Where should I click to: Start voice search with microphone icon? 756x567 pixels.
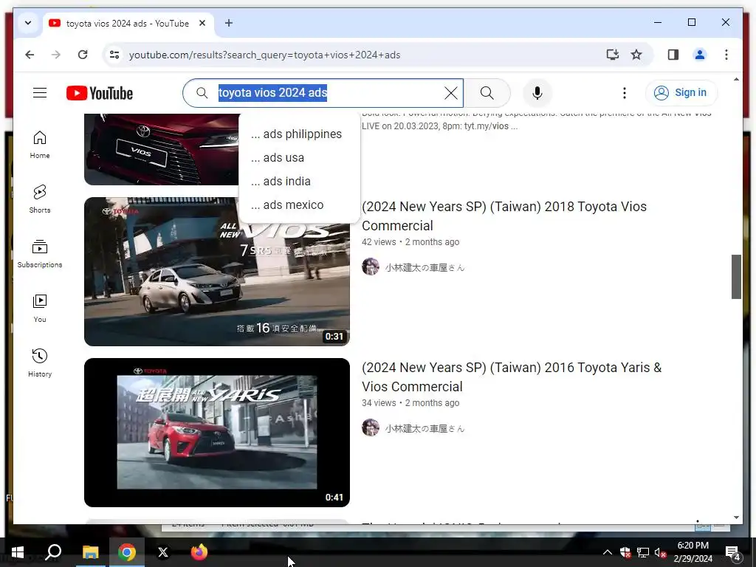click(537, 93)
